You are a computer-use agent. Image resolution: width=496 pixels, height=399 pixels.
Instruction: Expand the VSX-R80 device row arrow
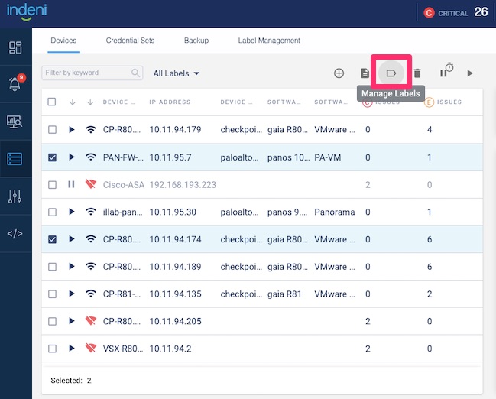click(x=71, y=349)
